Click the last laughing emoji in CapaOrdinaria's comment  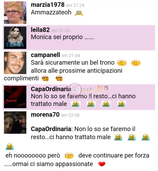pos(121,104)
